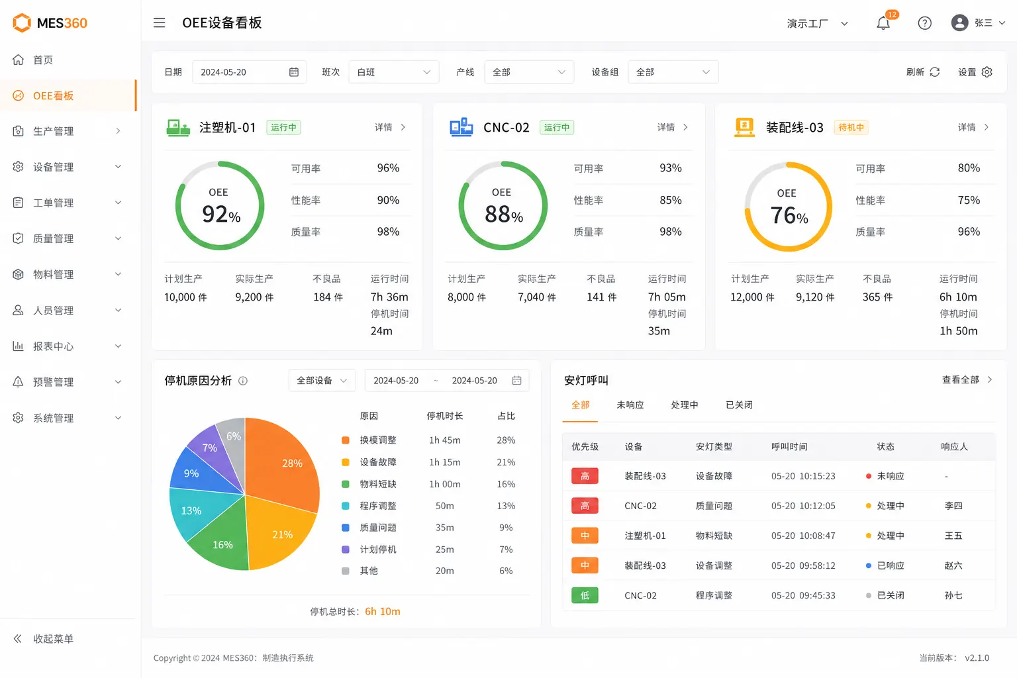Image resolution: width=1017 pixels, height=678 pixels.
Task: Open 质量管理 in the sidebar
Action: coord(68,238)
